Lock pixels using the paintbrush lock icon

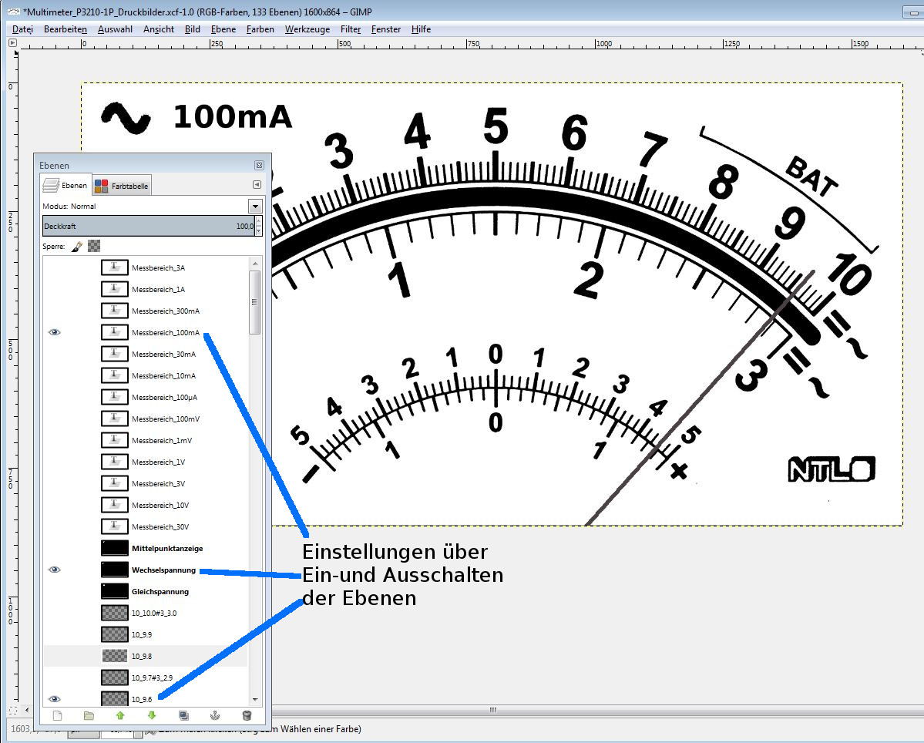[77, 246]
